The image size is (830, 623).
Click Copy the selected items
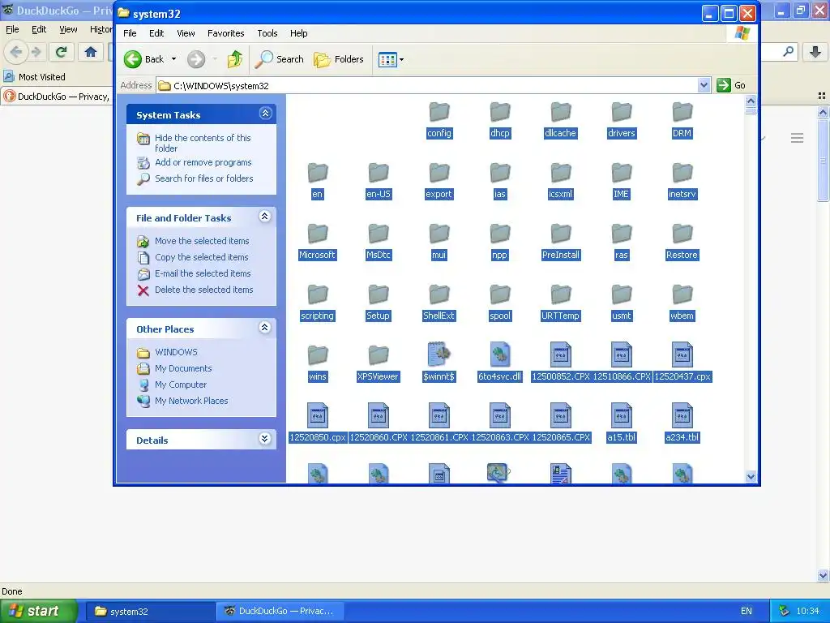(x=201, y=257)
